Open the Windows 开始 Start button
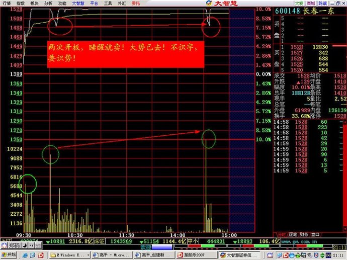The height and width of the screenshot is (260, 347). click(9, 255)
